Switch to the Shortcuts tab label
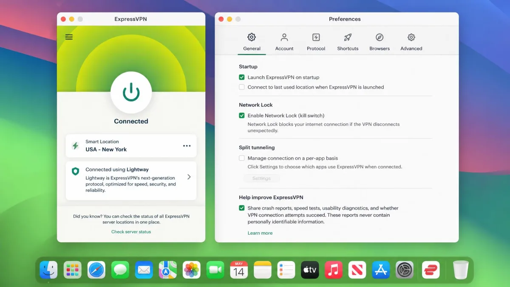 pyautogui.click(x=348, y=48)
